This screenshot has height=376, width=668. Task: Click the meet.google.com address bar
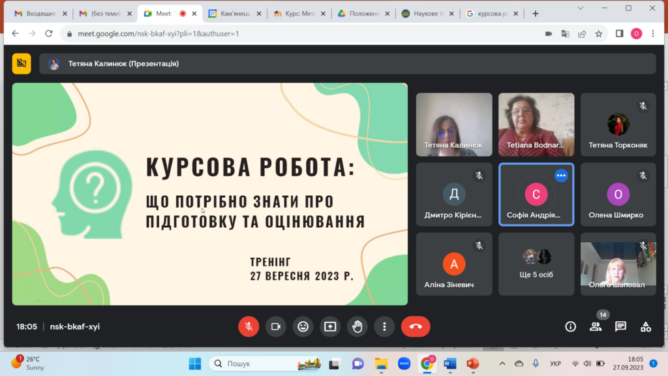[x=294, y=33]
